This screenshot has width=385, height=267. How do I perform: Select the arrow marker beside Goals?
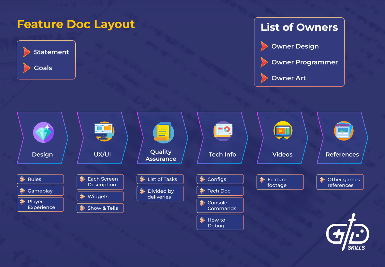tap(26, 68)
